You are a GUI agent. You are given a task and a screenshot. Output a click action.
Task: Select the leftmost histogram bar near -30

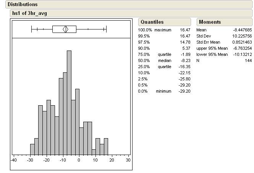32,149
